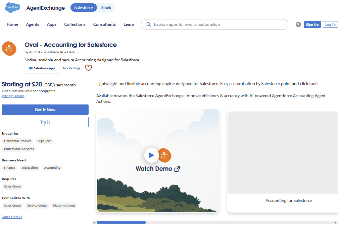Click the Oval - Accounting for Salesforce heading
The height and width of the screenshot is (227, 341).
click(x=70, y=45)
